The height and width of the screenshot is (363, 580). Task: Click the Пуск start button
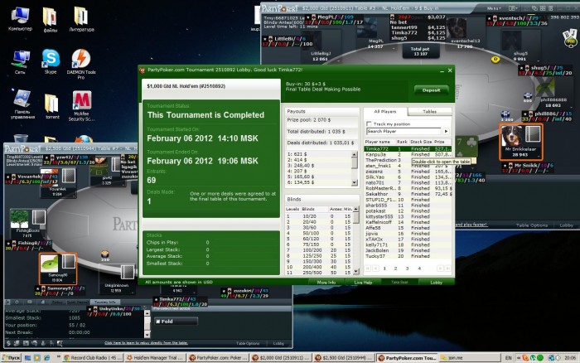(11, 358)
